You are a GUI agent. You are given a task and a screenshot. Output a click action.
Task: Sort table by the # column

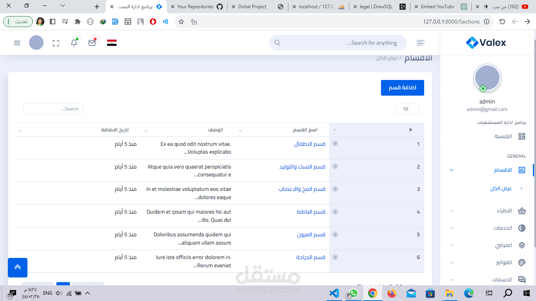tap(377, 130)
